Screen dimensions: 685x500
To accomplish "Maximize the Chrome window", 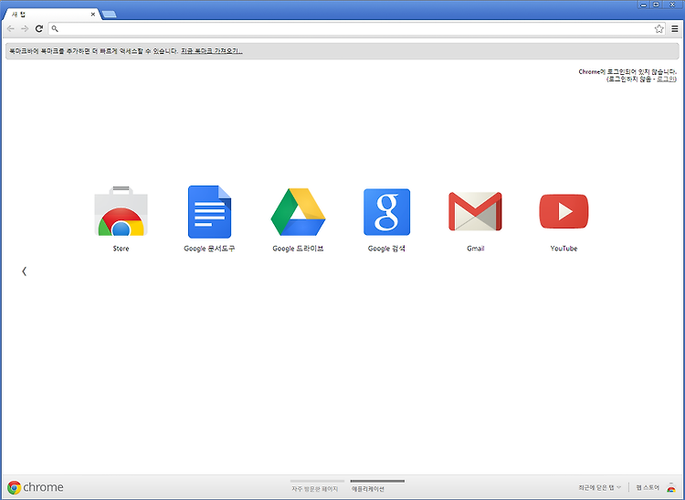I will [x=656, y=5].
